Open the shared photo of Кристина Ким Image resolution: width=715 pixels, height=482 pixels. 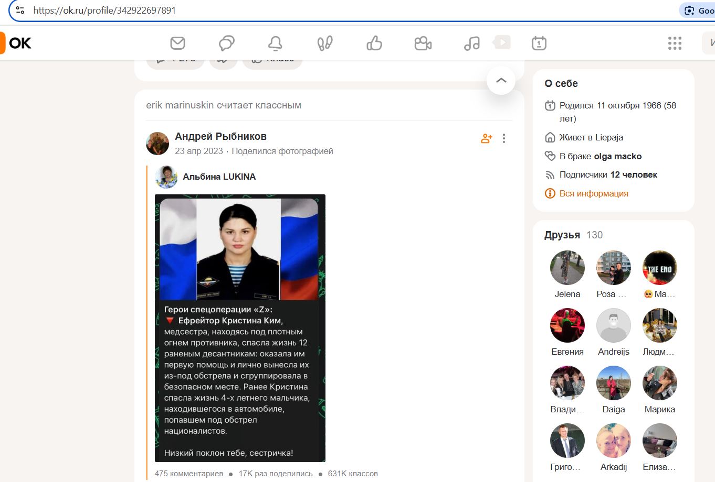click(x=240, y=328)
